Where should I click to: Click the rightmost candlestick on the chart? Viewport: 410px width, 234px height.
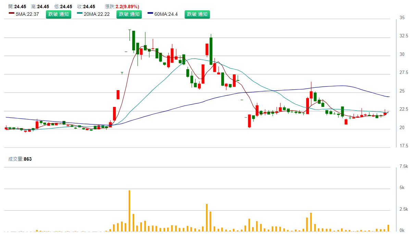[385, 113]
